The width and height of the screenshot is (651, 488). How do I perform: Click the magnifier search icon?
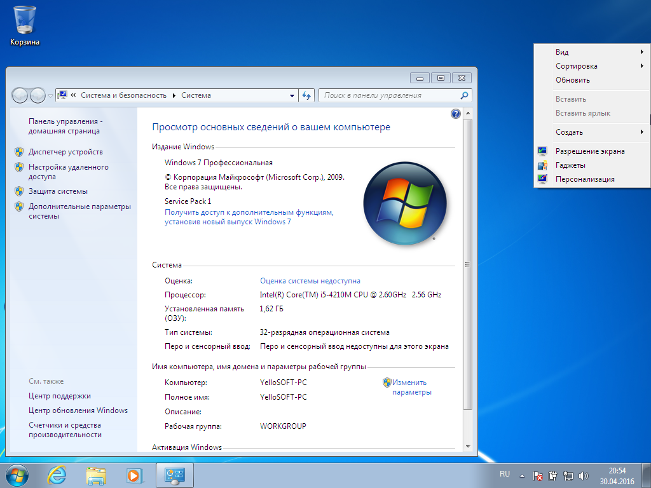464,95
